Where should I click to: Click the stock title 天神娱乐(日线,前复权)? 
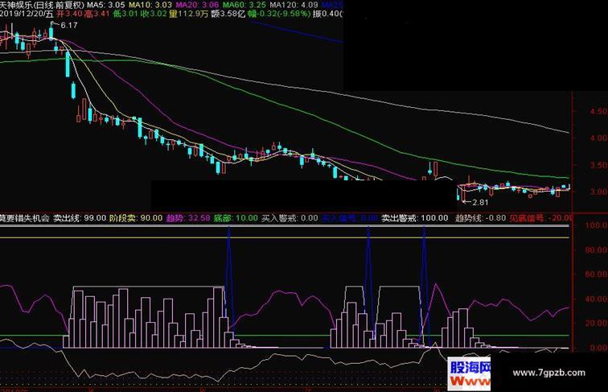tap(43, 5)
